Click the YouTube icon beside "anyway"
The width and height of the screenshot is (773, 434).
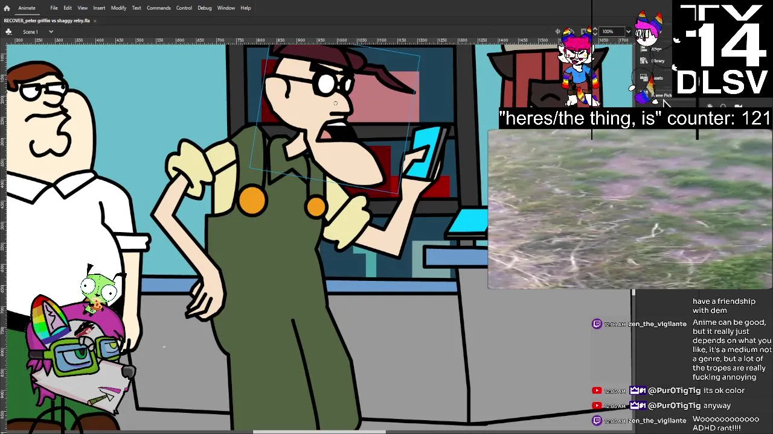[597, 406]
